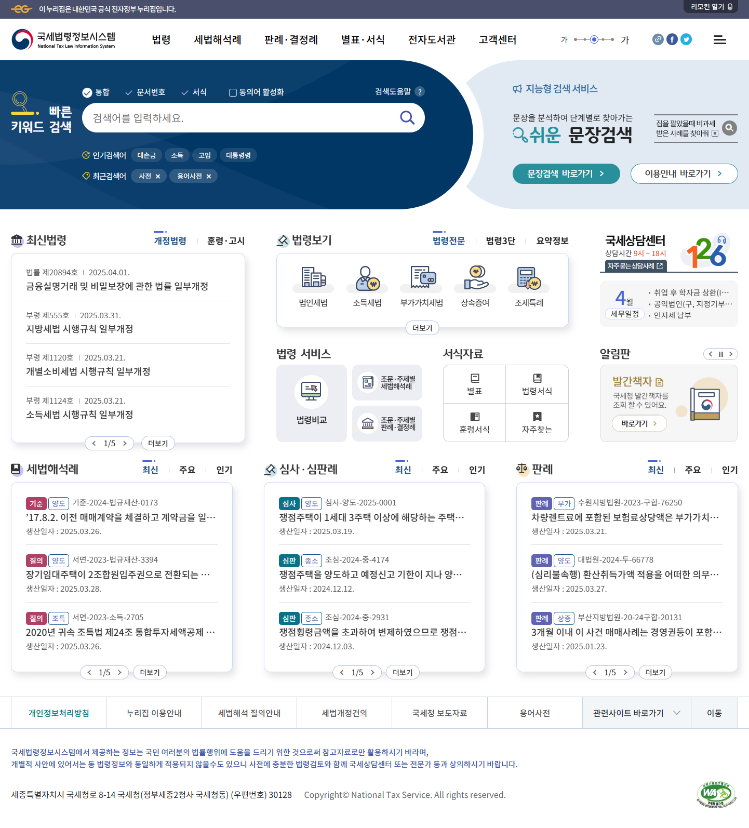Select the 서식 search option
Viewport: 749px width, 828px height.
tap(194, 92)
